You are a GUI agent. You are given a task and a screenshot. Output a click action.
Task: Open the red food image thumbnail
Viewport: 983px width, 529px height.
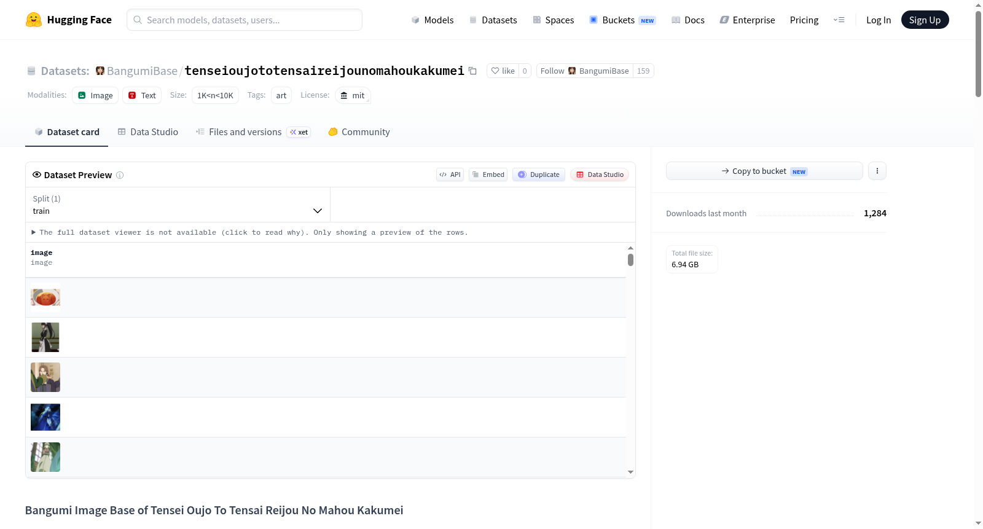[45, 297]
